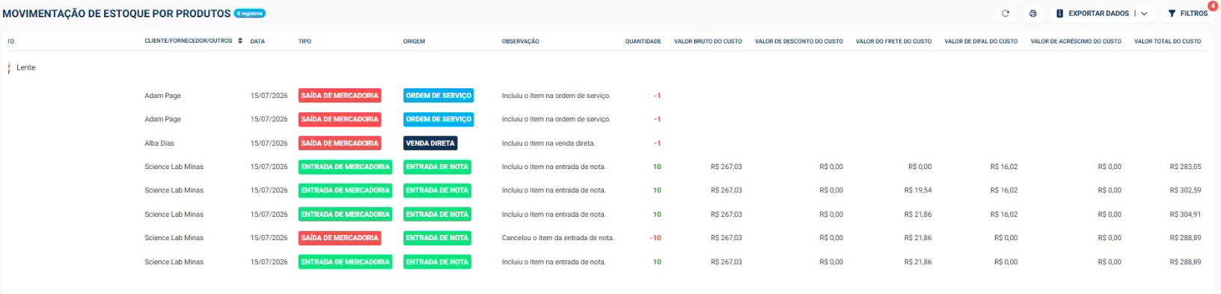This screenshot has height=294, width=1221.
Task: Print the stock movement report
Action: click(1032, 13)
